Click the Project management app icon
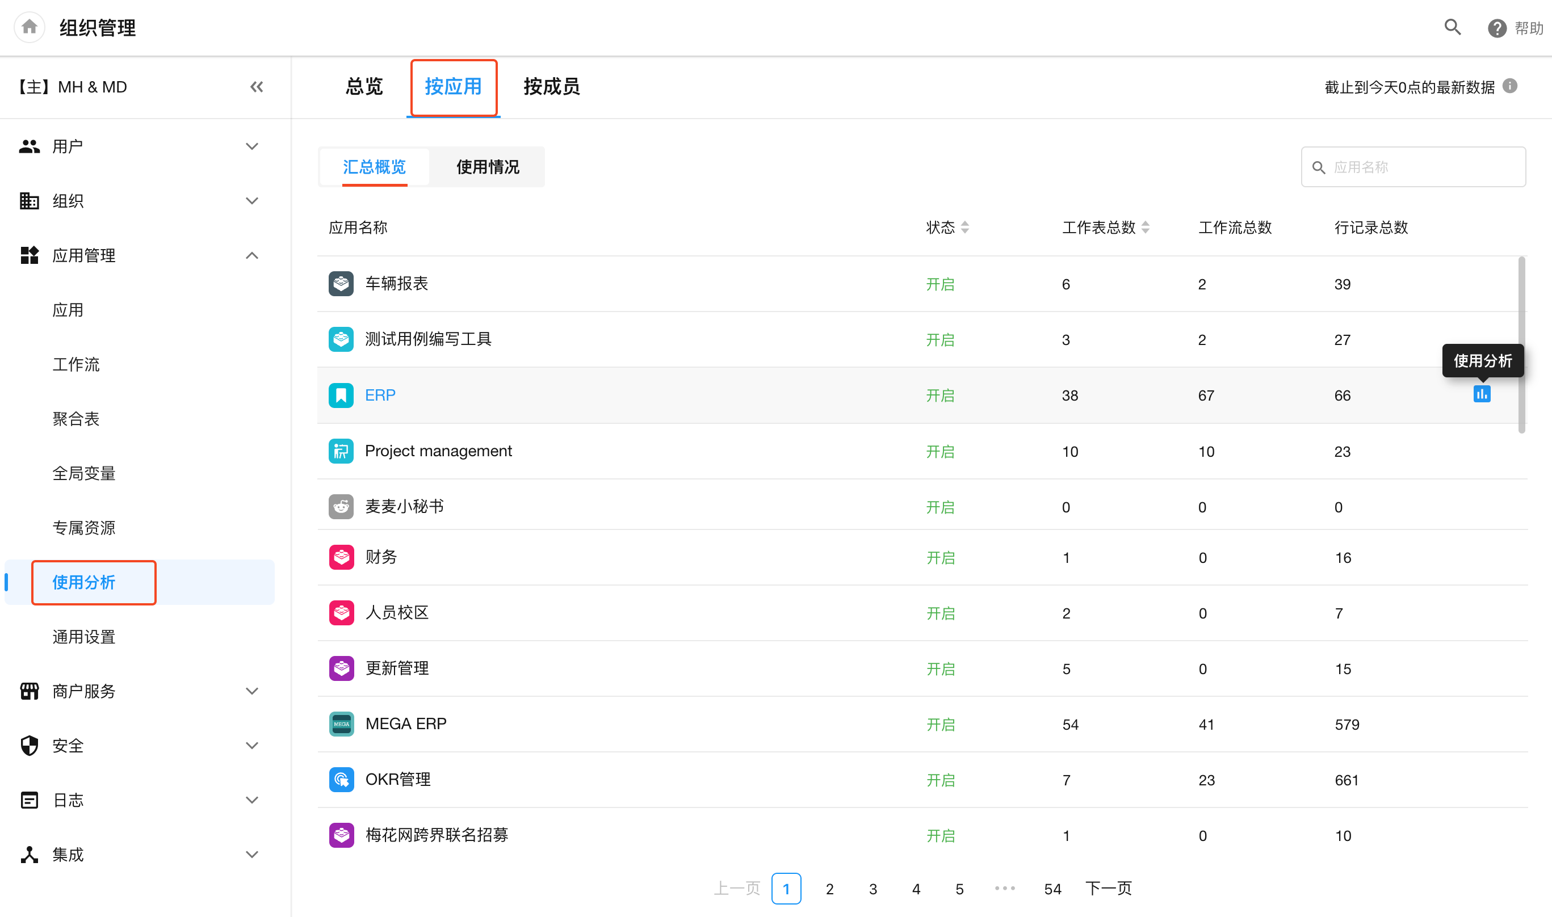 click(x=341, y=451)
